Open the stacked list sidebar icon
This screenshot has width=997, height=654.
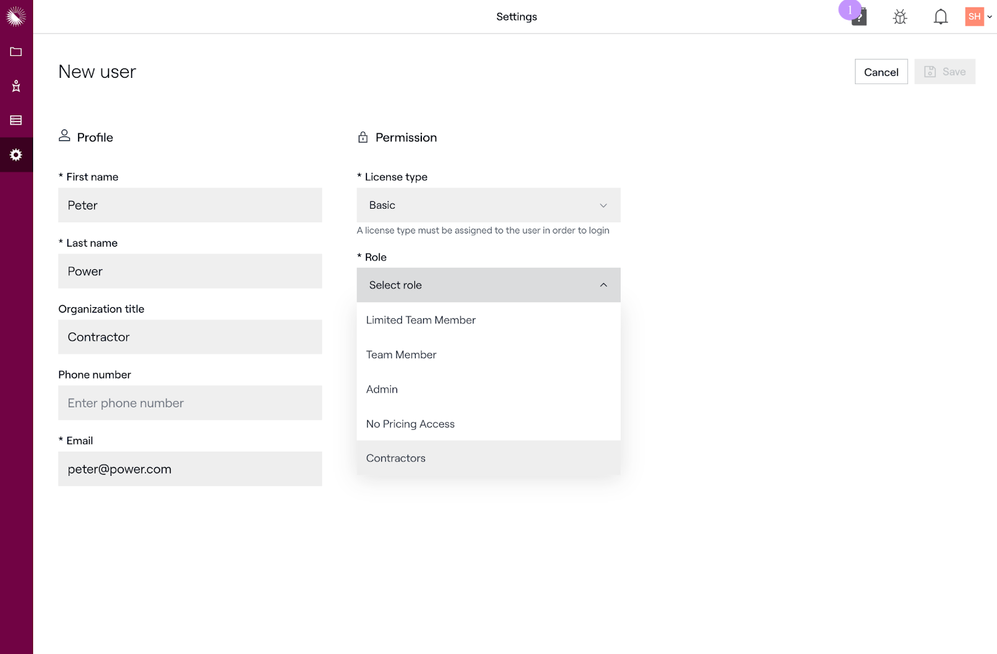pos(16,120)
